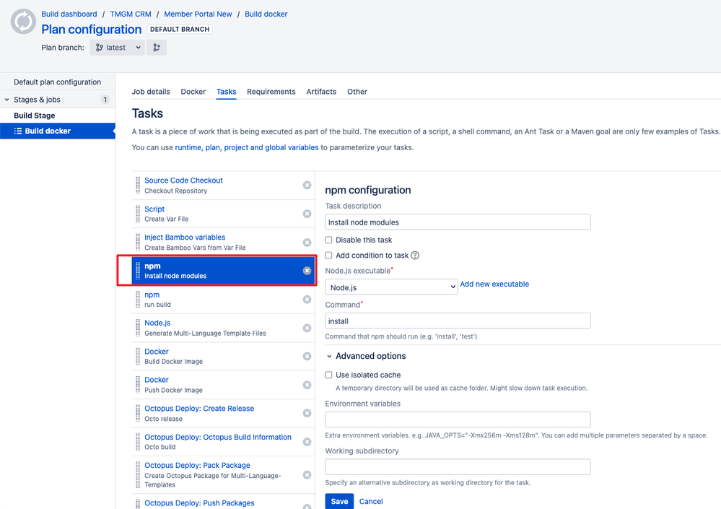
Task: Click drag handle of Node.js task
Action: [137, 328]
